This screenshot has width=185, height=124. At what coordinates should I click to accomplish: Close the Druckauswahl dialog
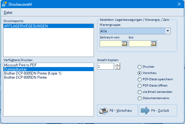coord(179,4)
